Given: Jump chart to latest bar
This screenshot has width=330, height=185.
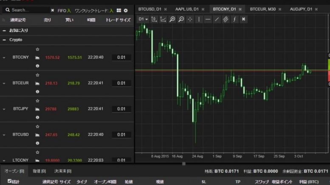Looking at the screenshot, I should 243,19.
